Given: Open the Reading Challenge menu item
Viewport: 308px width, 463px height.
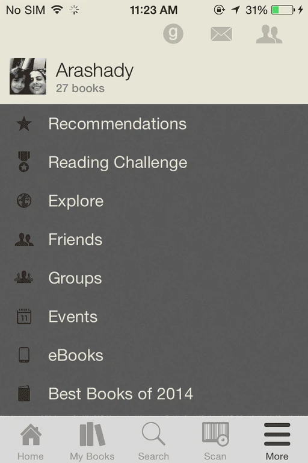Looking at the screenshot, I should (154, 162).
